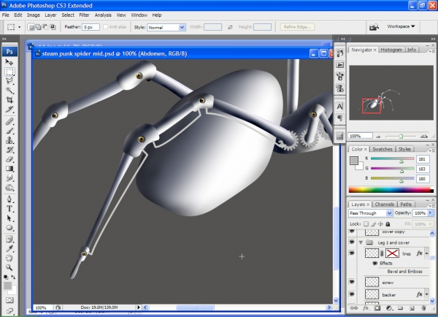Create a new layer group via folder icon
The height and width of the screenshot is (317, 438).
(400, 308)
